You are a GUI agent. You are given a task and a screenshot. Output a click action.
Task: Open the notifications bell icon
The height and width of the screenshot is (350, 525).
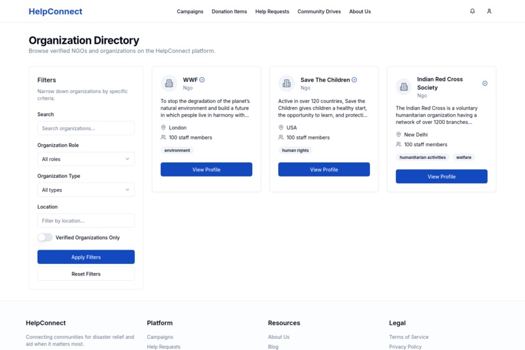pos(472,11)
